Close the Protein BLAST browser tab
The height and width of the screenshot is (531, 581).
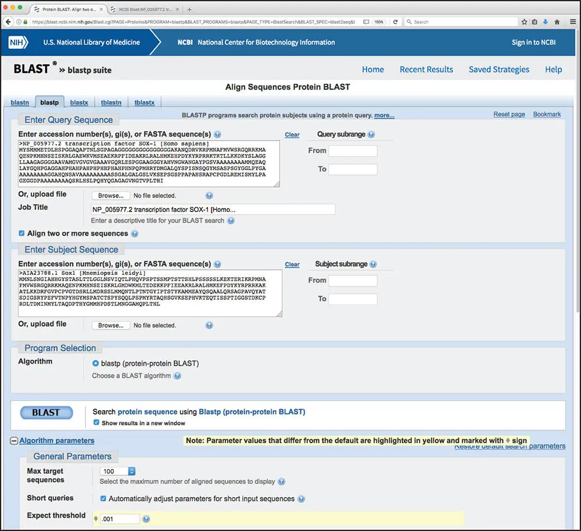(101, 9)
